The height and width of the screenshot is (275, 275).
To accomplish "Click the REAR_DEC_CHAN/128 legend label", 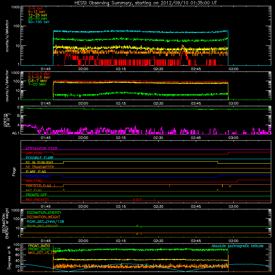I will [x=45, y=221].
